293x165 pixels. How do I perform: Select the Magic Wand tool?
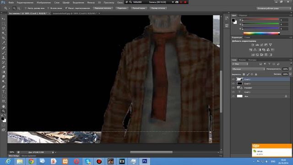click(x=4, y=33)
